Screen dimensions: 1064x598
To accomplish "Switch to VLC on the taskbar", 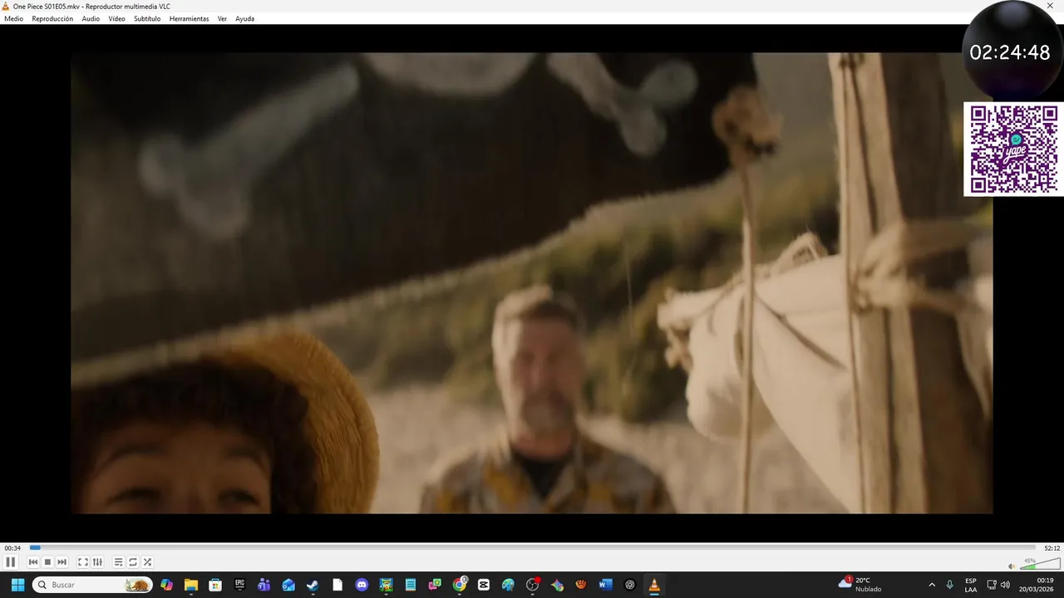I will pyautogui.click(x=654, y=585).
